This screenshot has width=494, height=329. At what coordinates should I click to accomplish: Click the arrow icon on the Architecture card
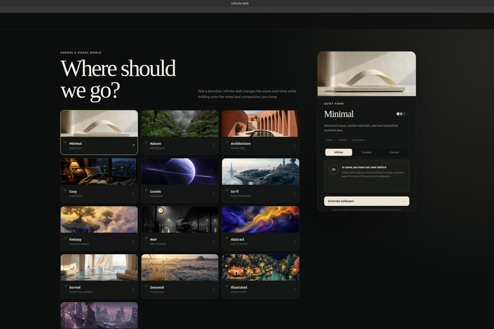point(295,145)
